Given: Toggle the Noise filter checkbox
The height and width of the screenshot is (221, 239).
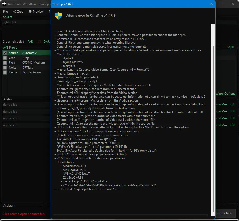Looking at the screenshot, I should coord(5,68).
